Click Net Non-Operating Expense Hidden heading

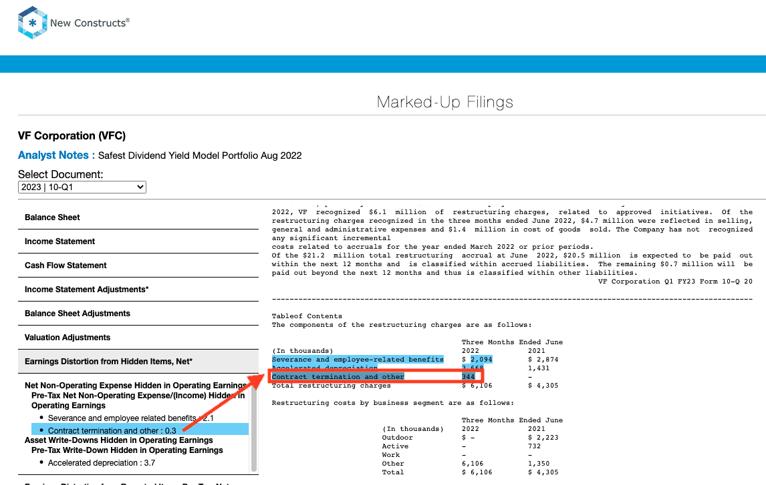pos(136,386)
